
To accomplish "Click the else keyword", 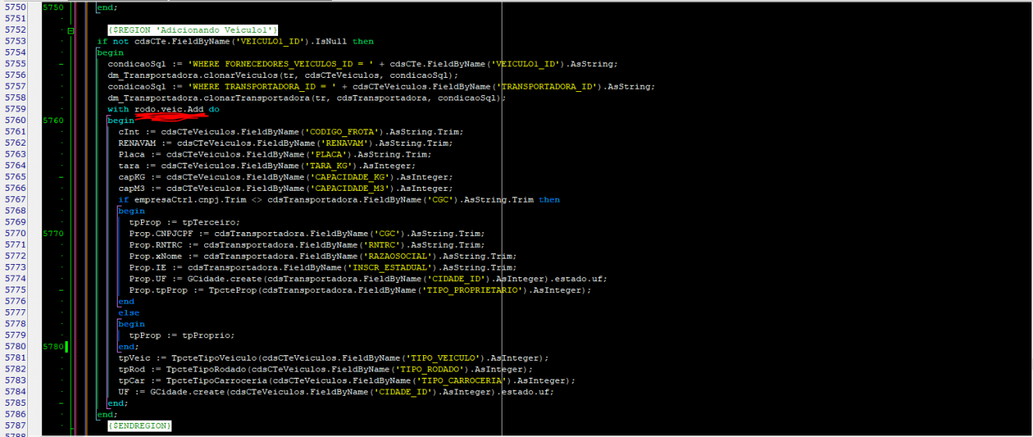I will [129, 312].
